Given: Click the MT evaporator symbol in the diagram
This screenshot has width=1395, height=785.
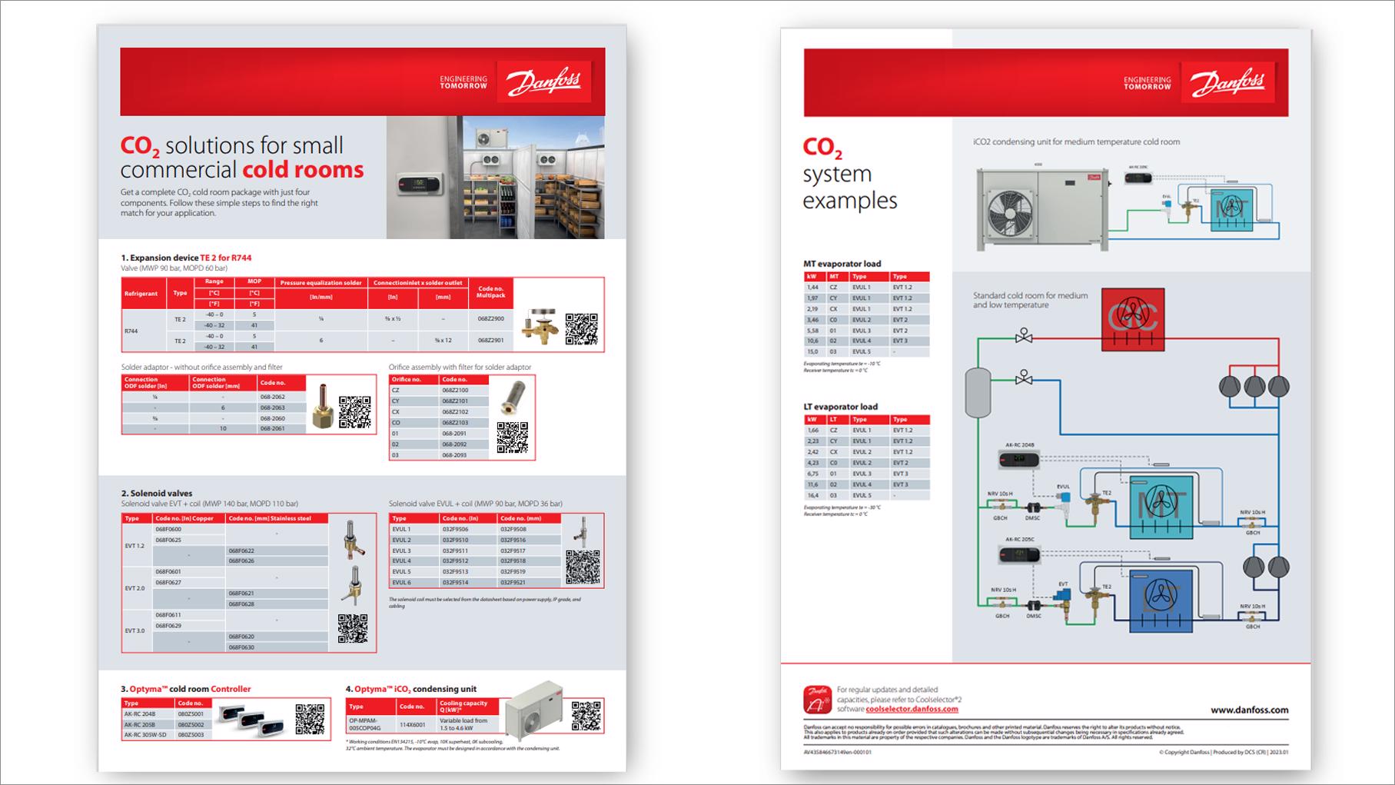Looking at the screenshot, I should [1161, 507].
